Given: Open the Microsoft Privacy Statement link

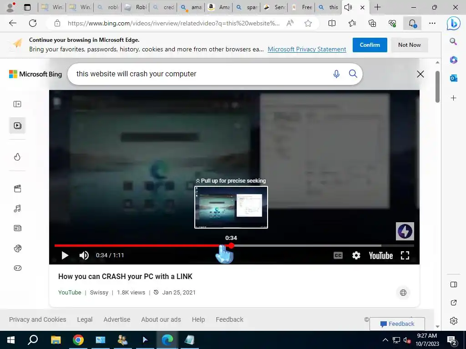Looking at the screenshot, I should point(307,49).
